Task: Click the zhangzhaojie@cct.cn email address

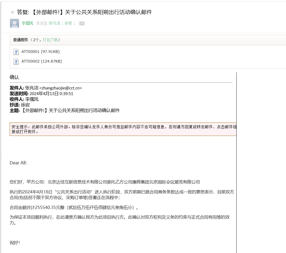Action: click(60, 88)
